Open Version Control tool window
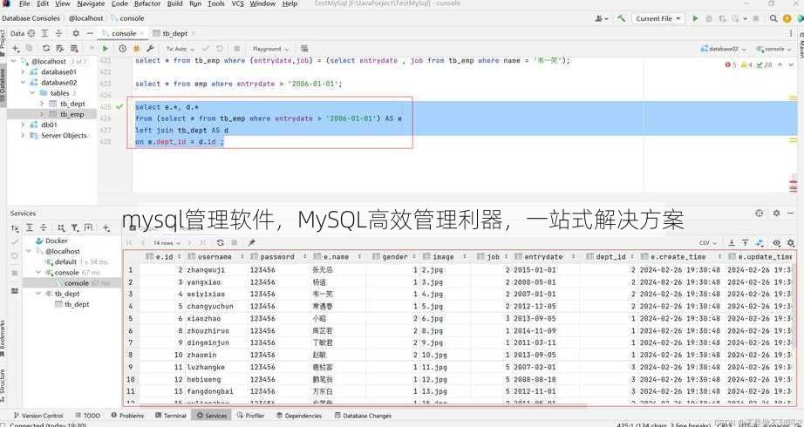 (x=38, y=416)
